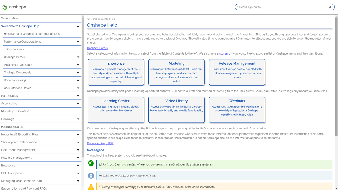Click the Welcome to Onshape Help breadcrumb
338x190 pixels.
[101, 19]
